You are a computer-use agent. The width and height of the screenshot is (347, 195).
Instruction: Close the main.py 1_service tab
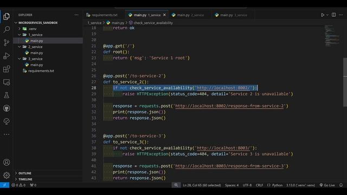tap(164, 15)
